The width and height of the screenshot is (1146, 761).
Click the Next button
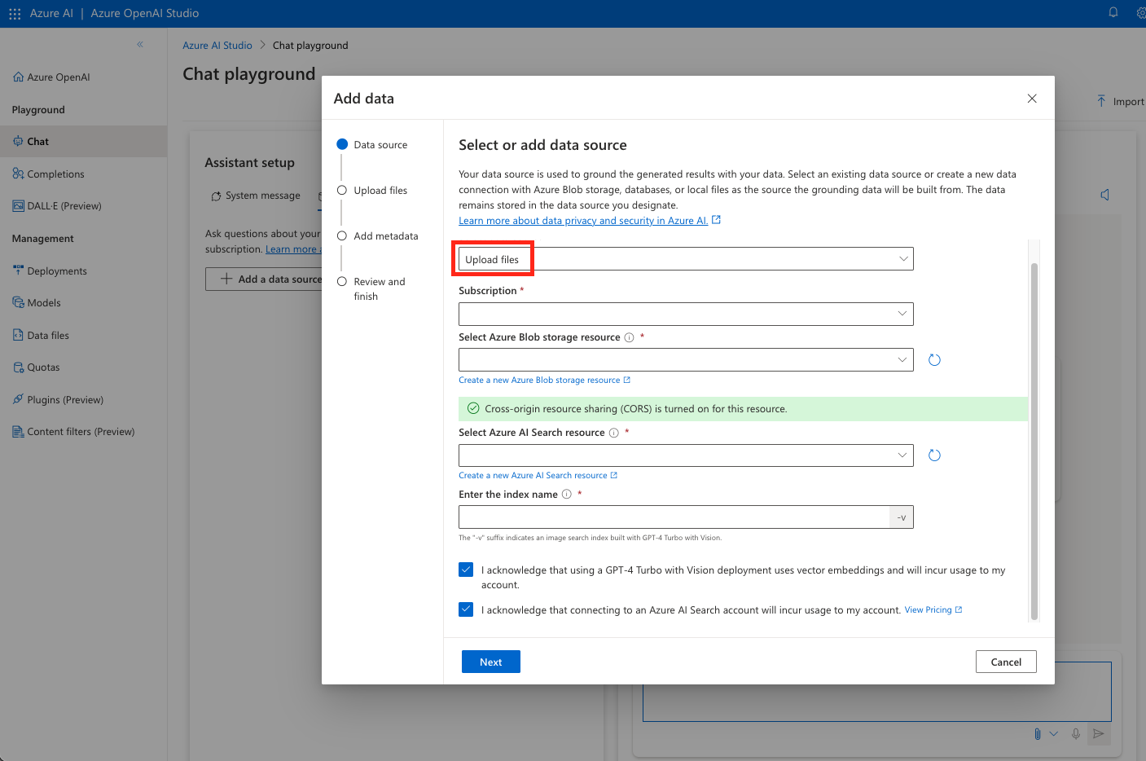pyautogui.click(x=491, y=662)
